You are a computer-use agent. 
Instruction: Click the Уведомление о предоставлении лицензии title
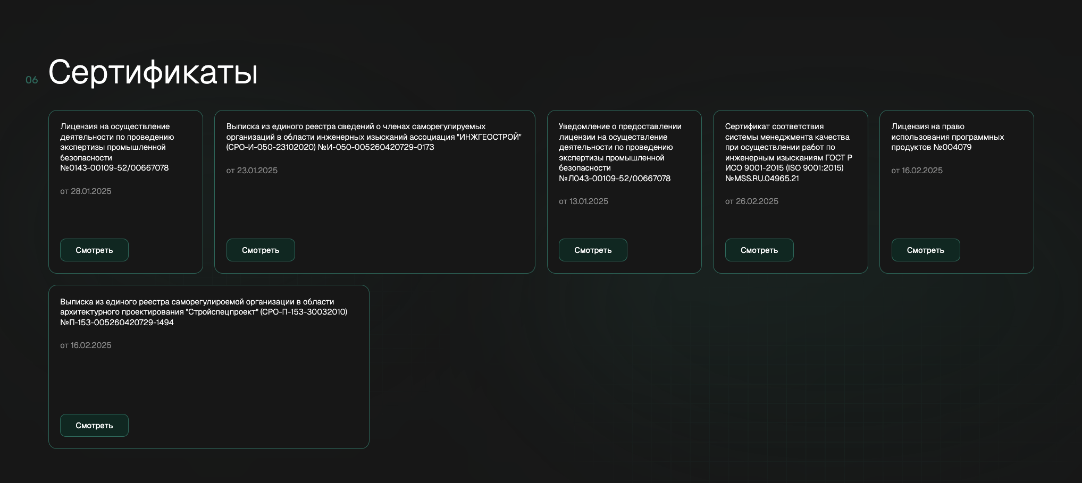pos(620,152)
